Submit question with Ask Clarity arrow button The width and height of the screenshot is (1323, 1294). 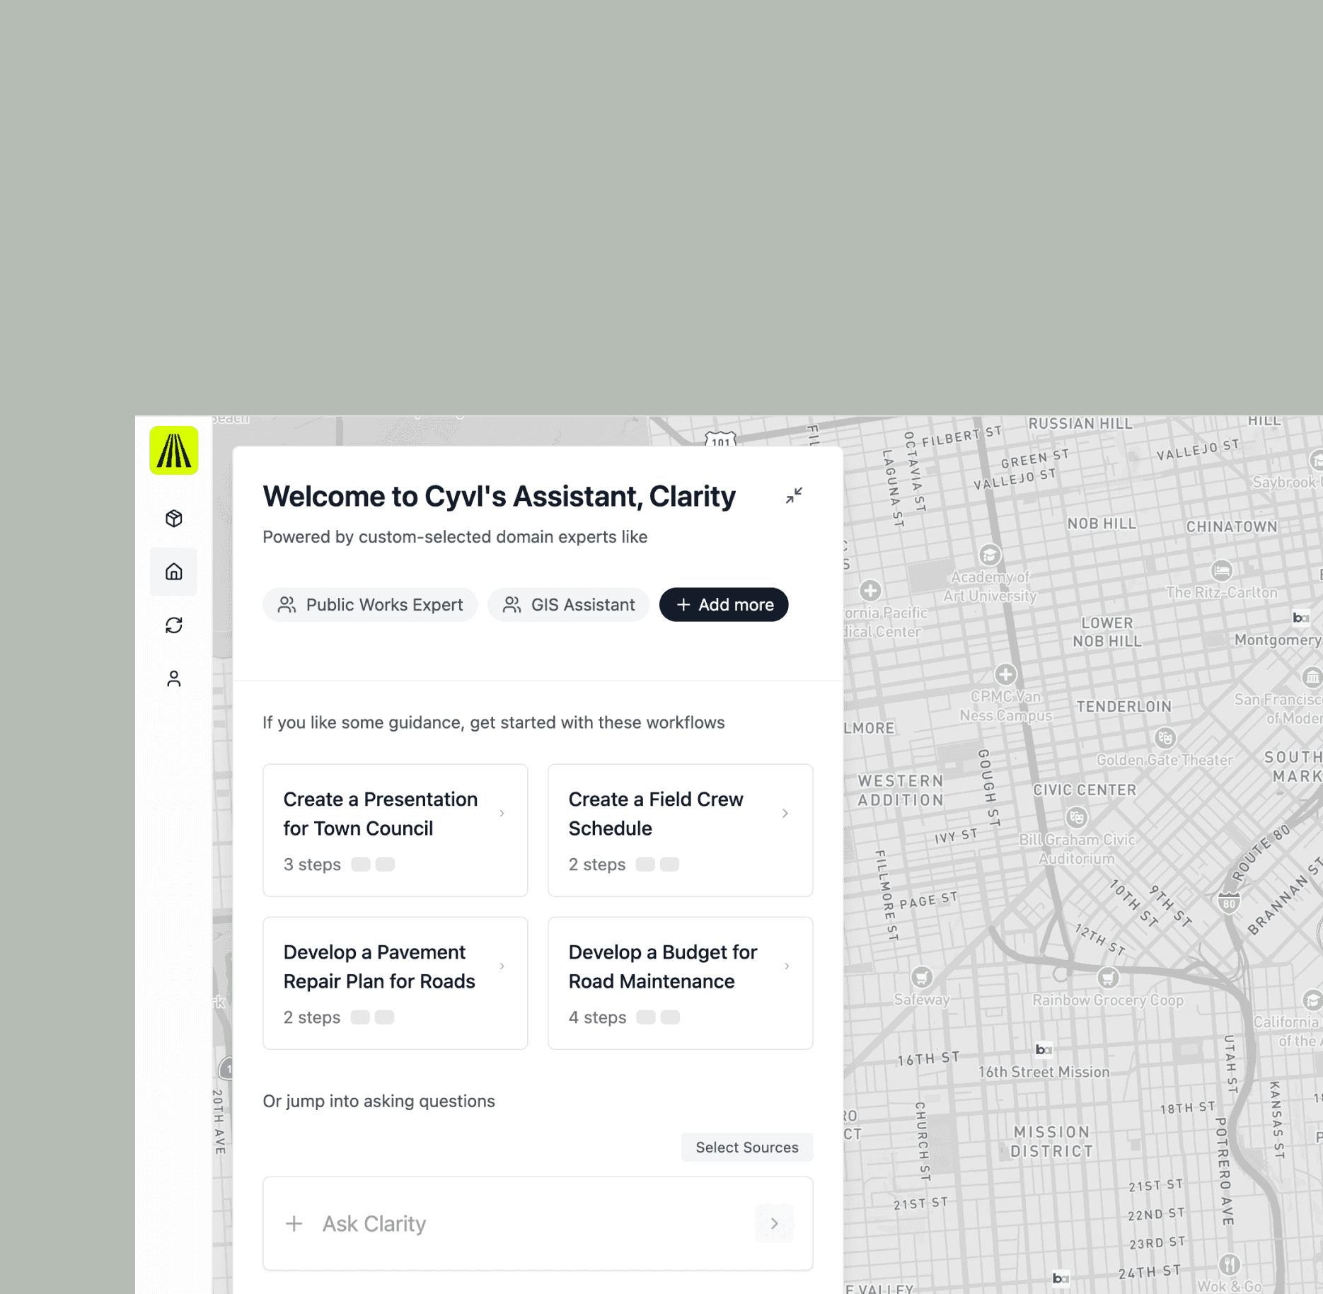(775, 1223)
